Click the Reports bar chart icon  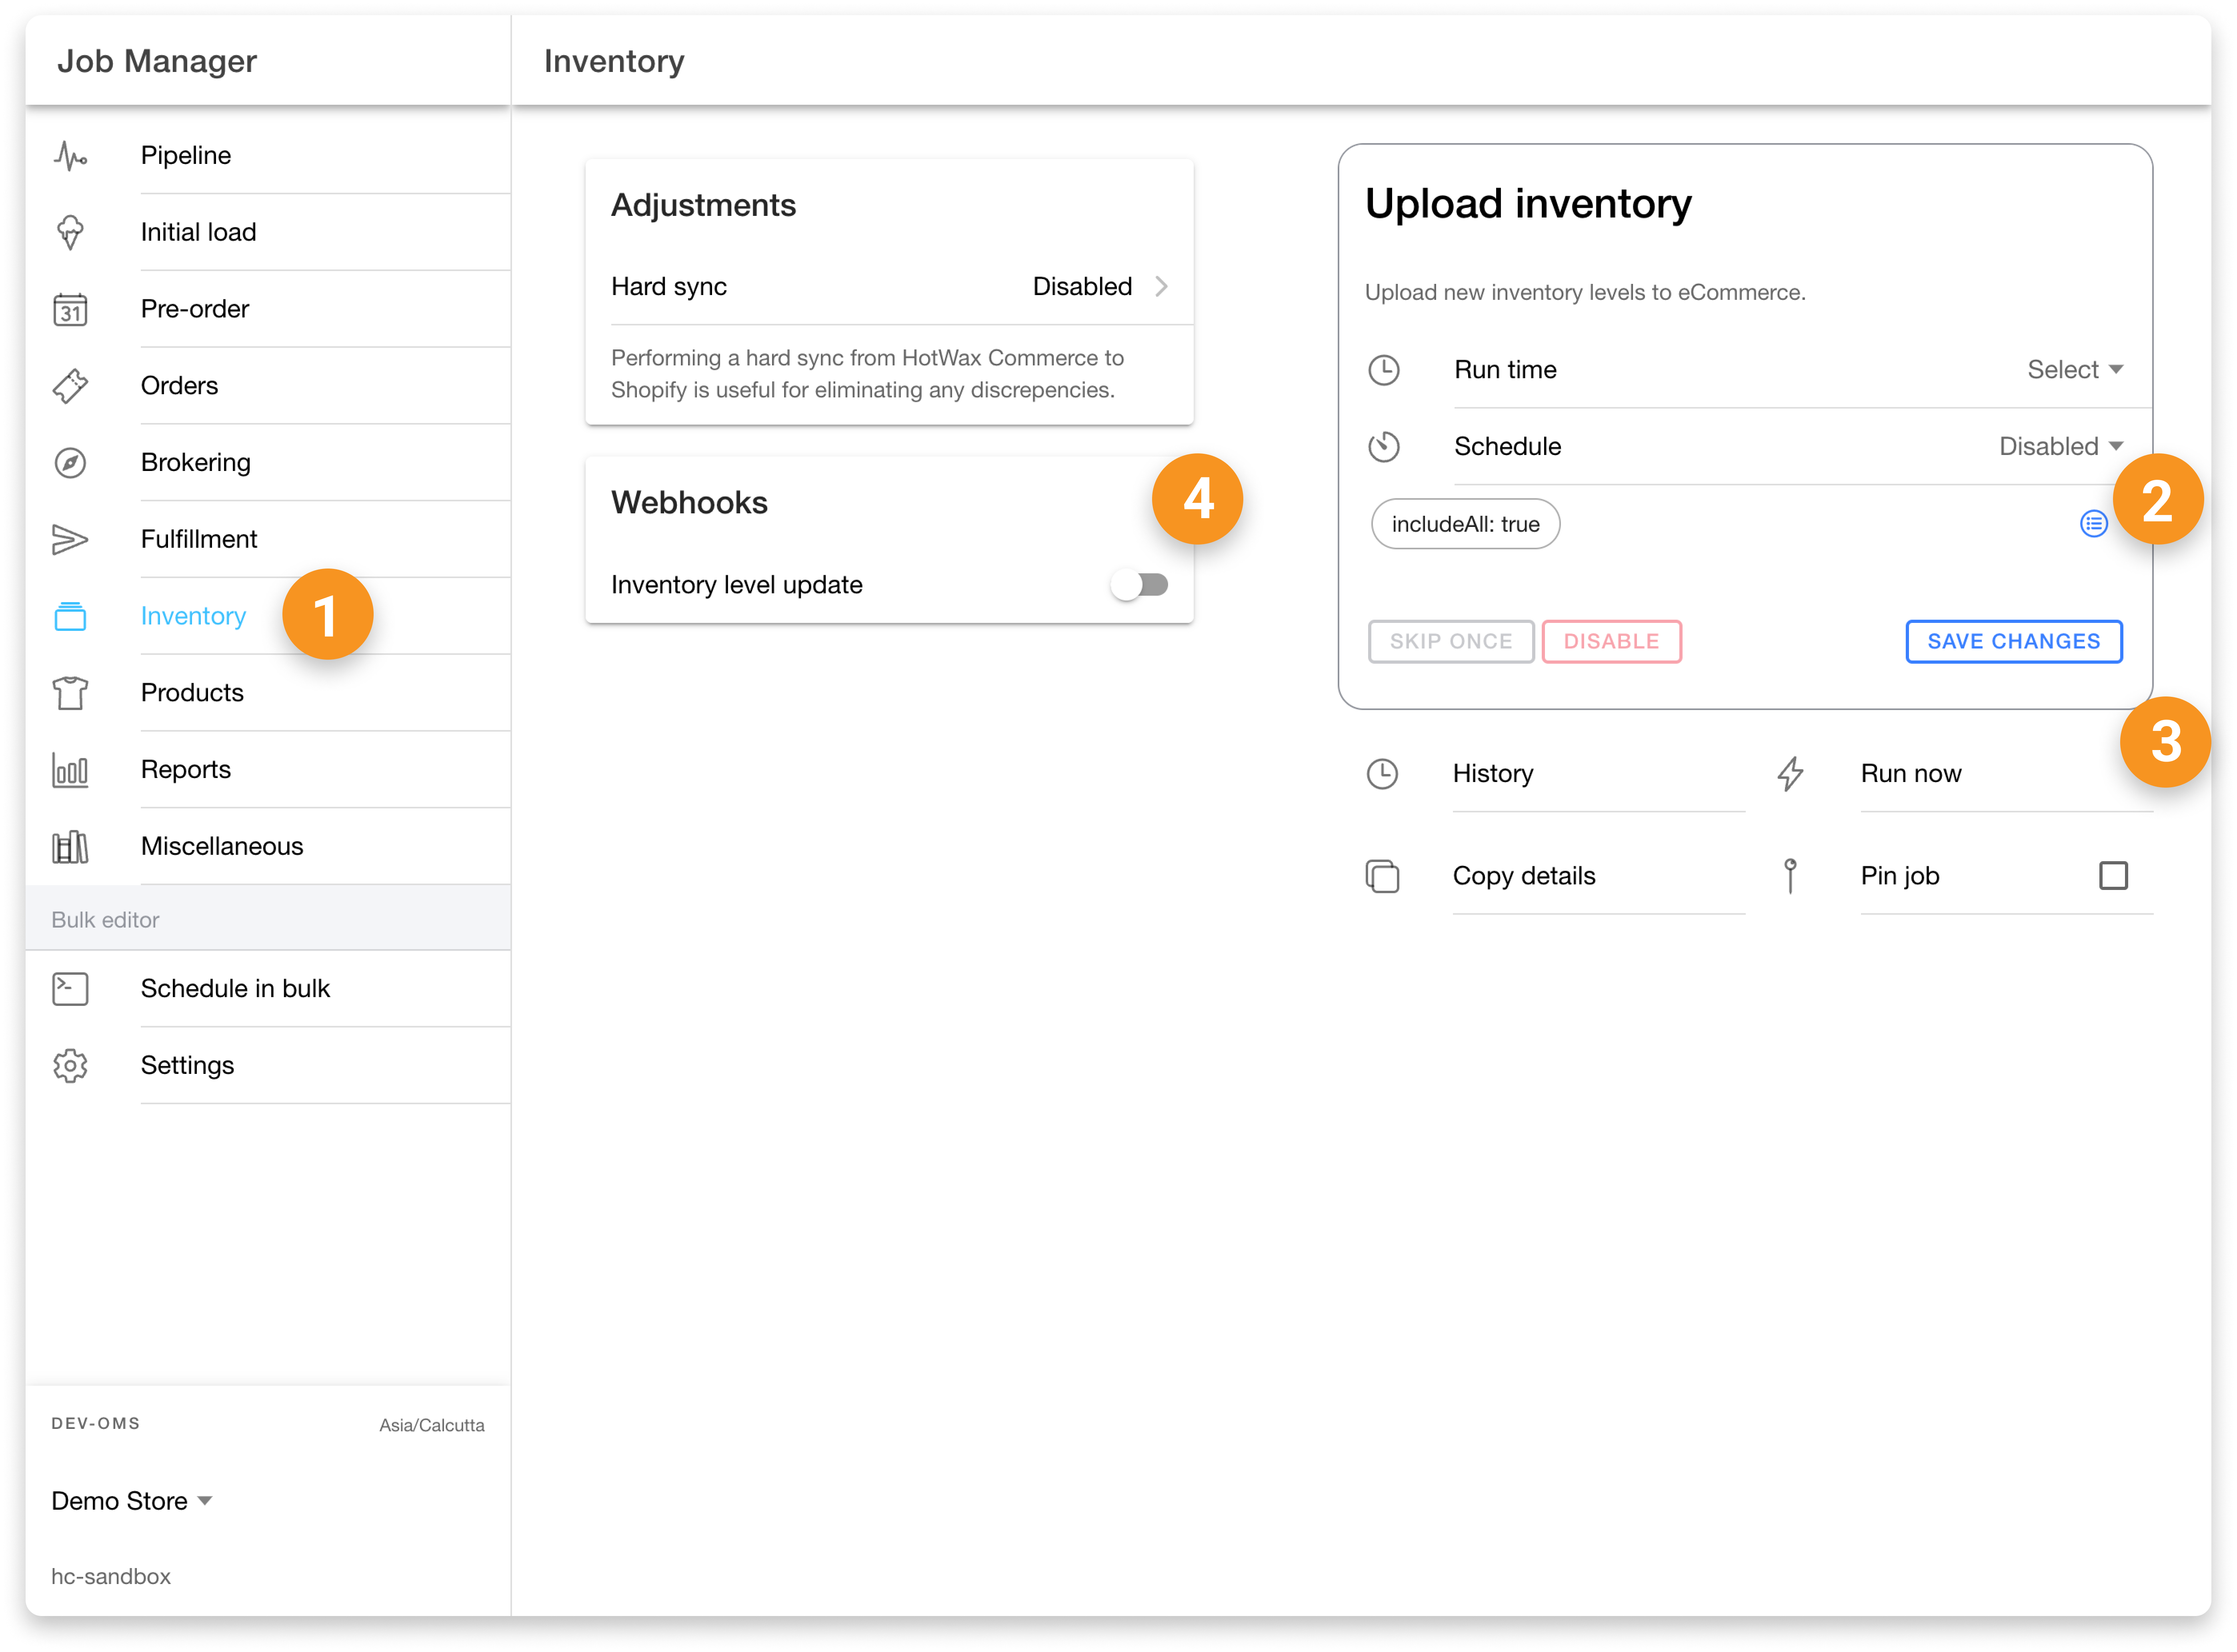[70, 770]
